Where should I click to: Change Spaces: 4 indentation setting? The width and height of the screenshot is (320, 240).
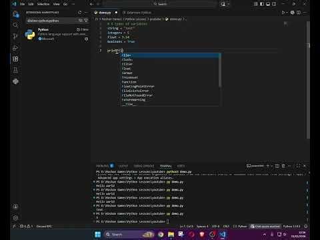coord(203,226)
